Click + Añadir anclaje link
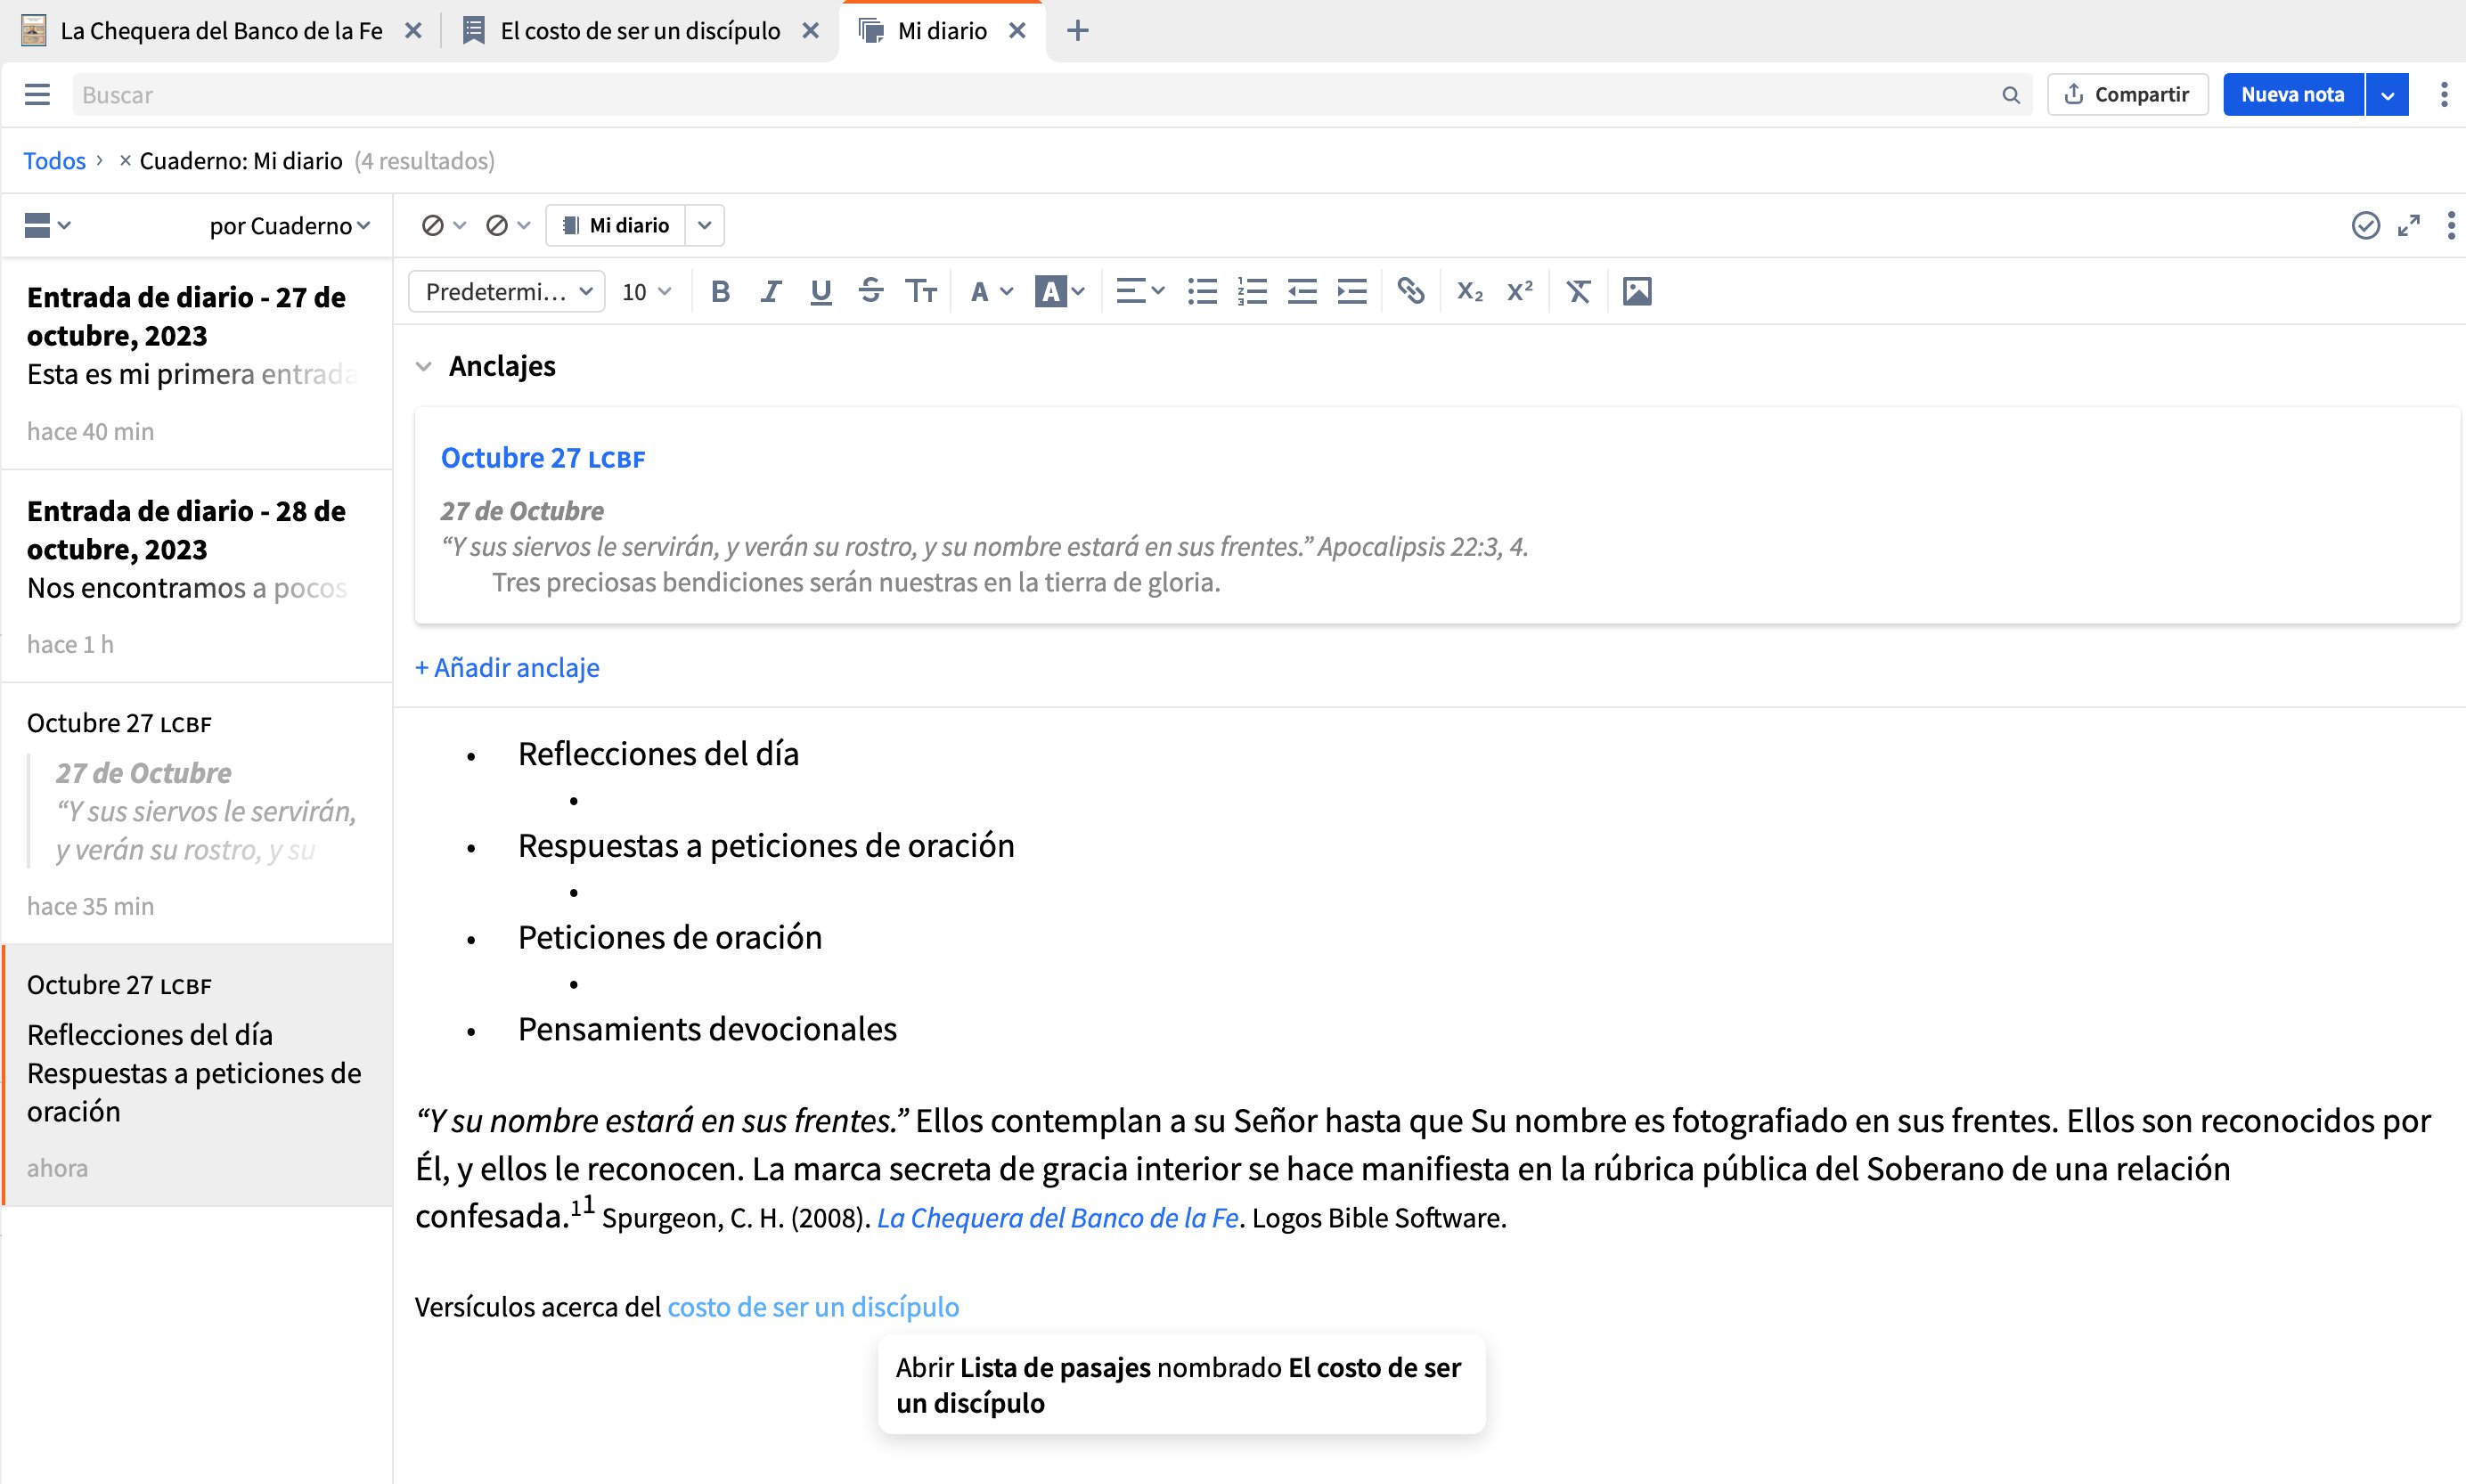 507,667
